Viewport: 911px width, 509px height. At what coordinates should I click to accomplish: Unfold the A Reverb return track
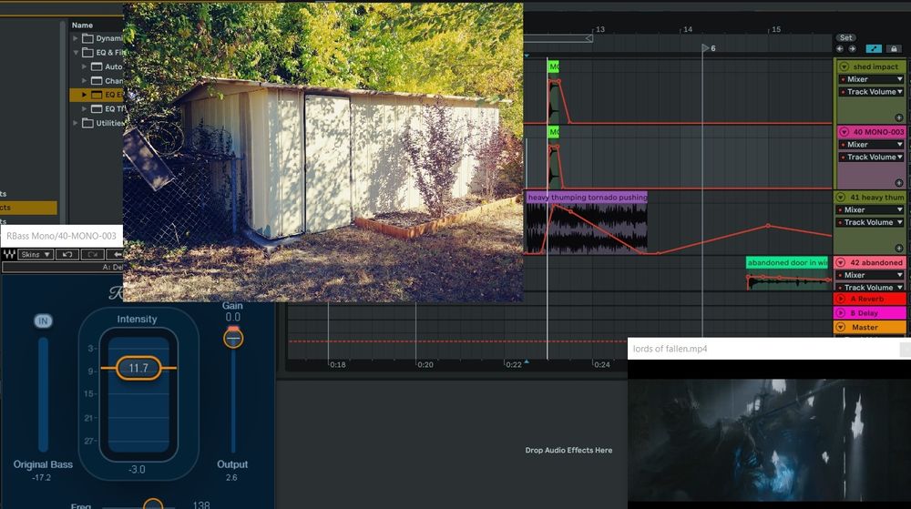840,299
